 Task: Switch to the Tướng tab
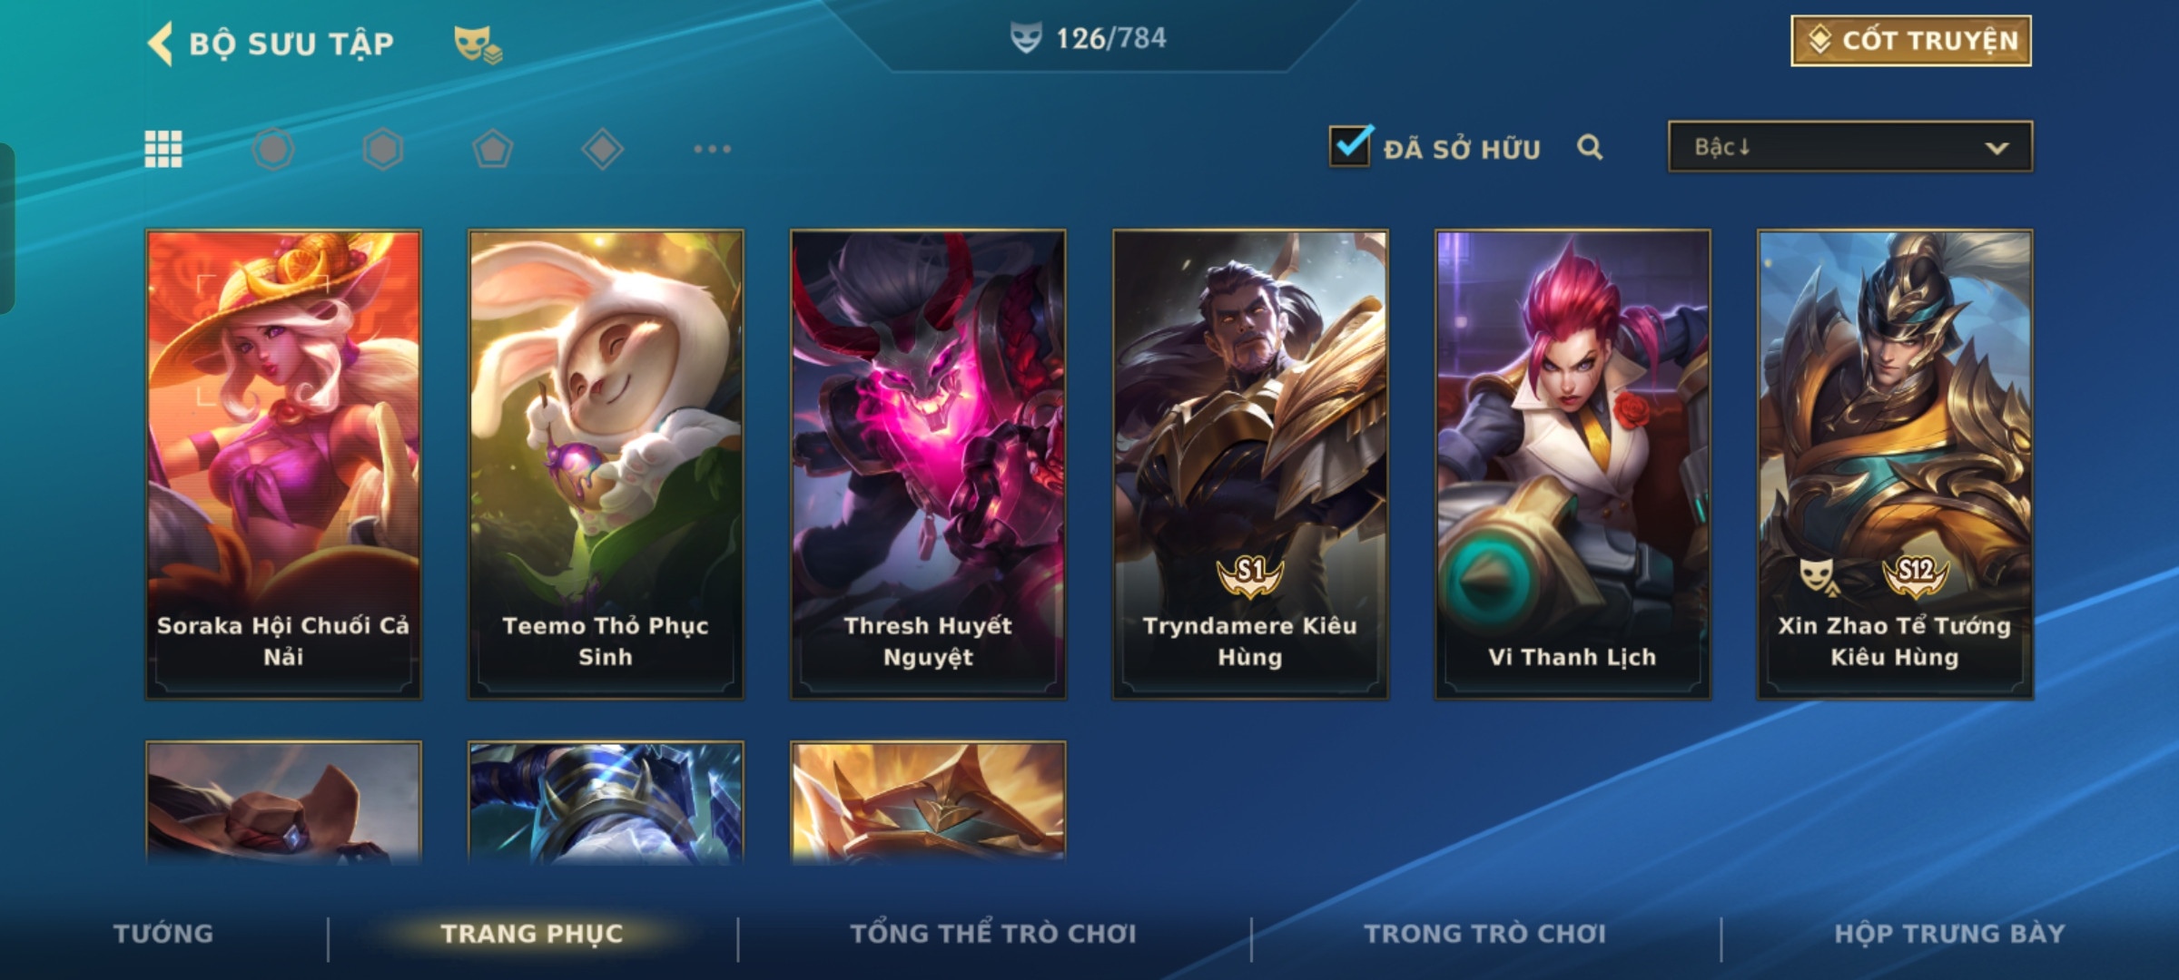click(x=163, y=934)
